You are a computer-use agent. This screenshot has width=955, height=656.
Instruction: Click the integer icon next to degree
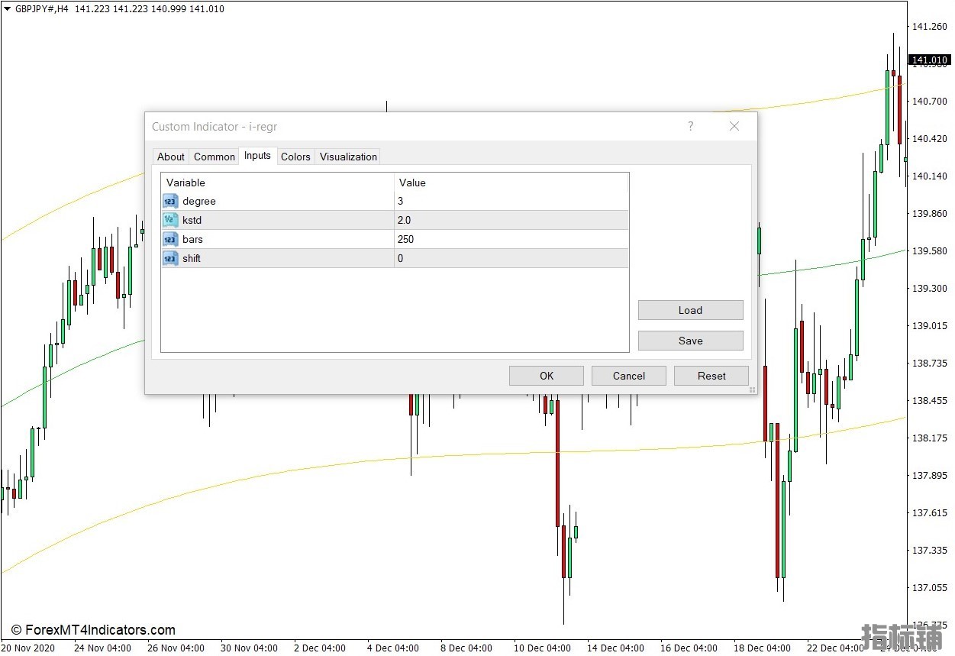(170, 202)
